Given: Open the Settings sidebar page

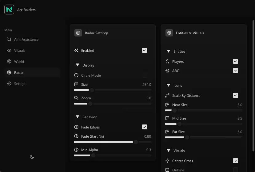Looking at the screenshot, I should coord(20,84).
